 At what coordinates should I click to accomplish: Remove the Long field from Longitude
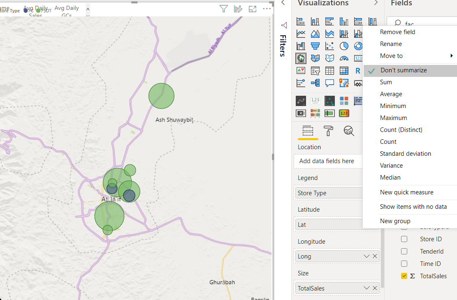(375, 256)
